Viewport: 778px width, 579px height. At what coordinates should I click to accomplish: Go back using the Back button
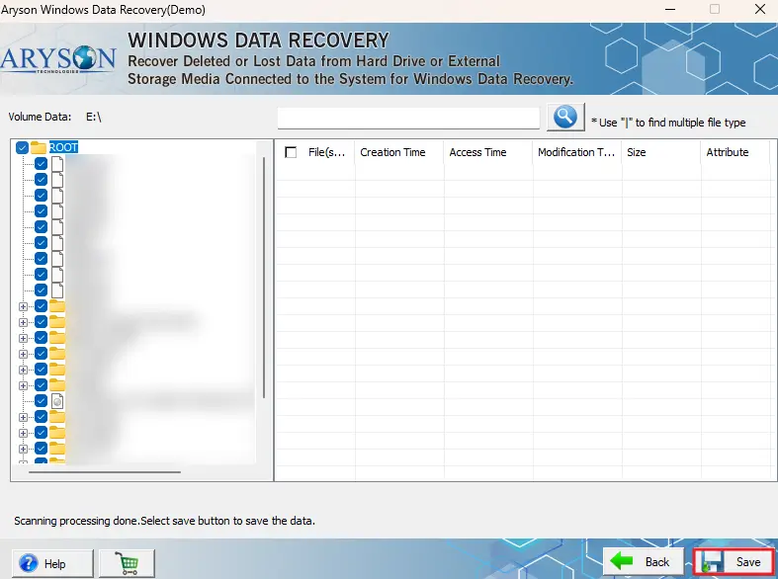point(644,562)
